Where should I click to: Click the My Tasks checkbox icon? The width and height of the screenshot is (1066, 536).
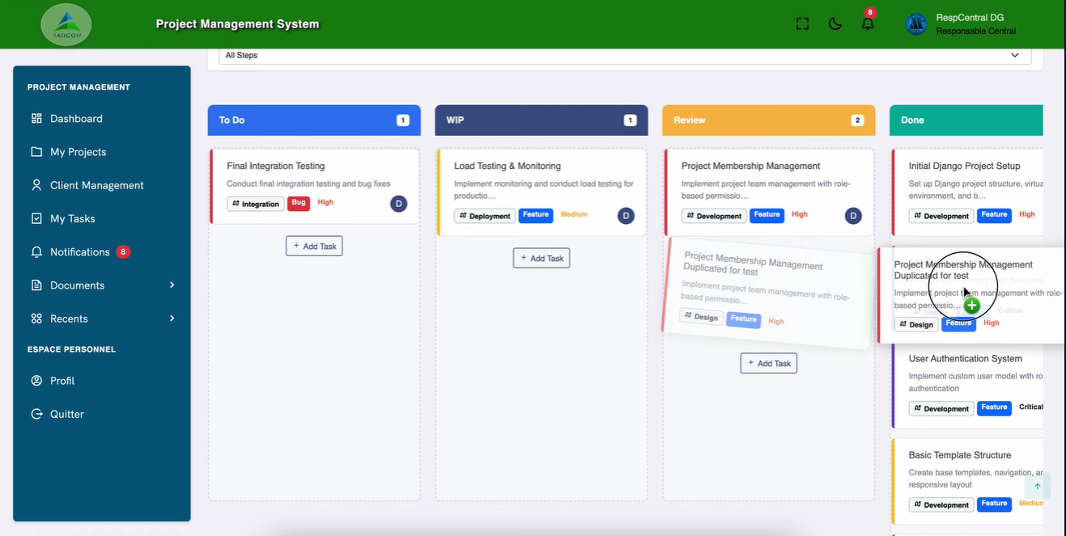pyautogui.click(x=36, y=218)
